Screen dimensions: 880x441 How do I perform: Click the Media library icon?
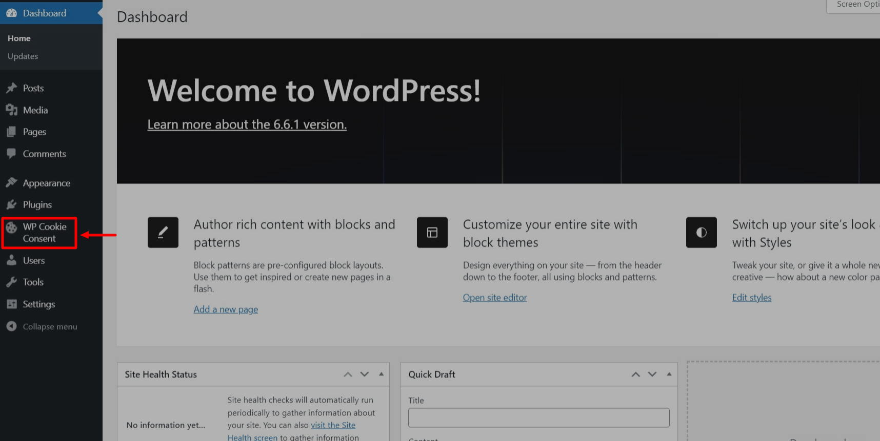(x=11, y=110)
